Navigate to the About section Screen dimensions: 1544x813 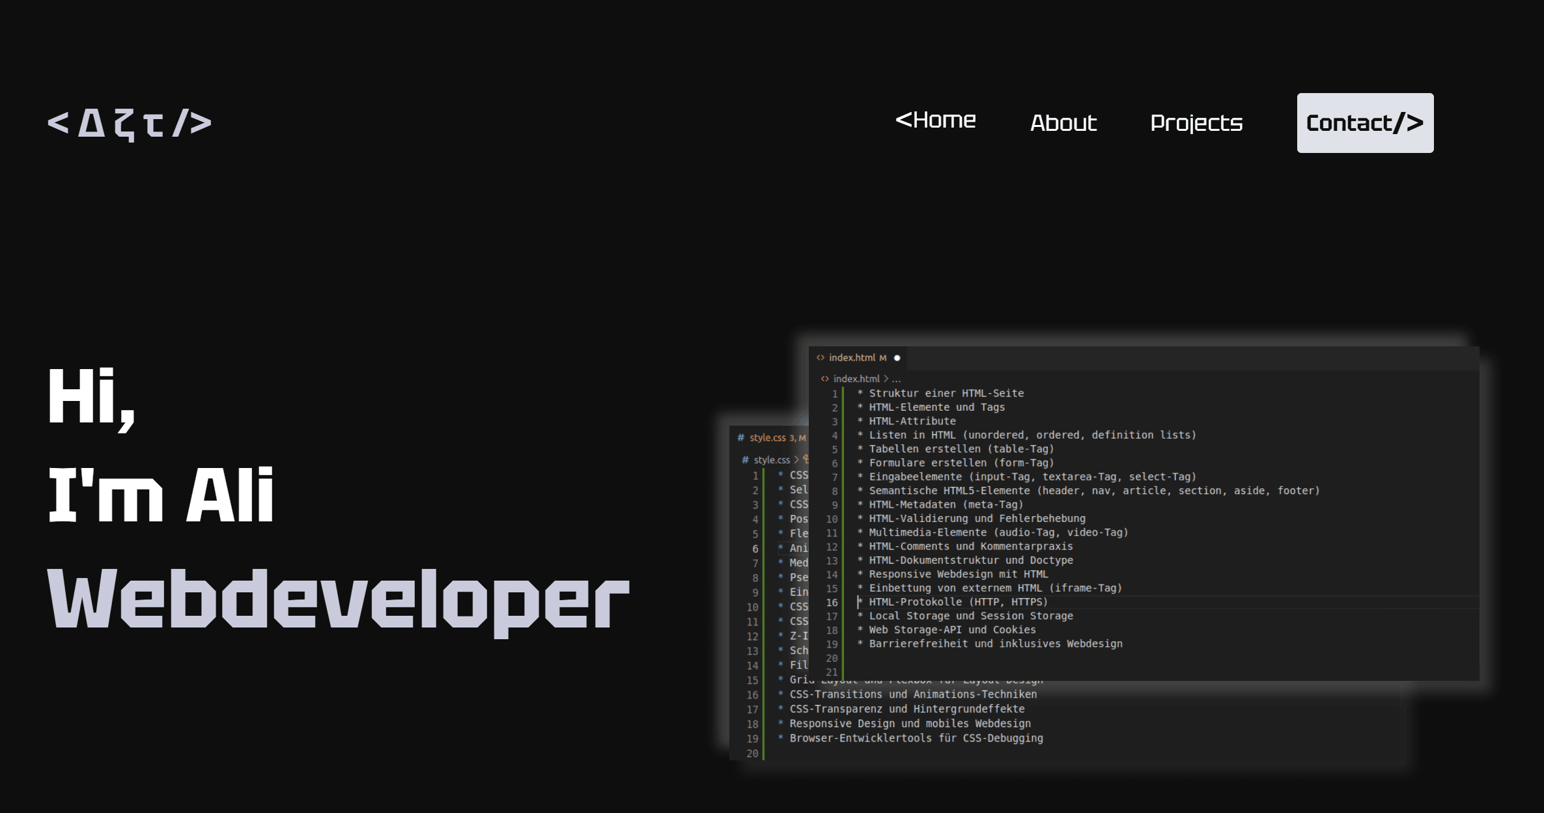click(1063, 124)
